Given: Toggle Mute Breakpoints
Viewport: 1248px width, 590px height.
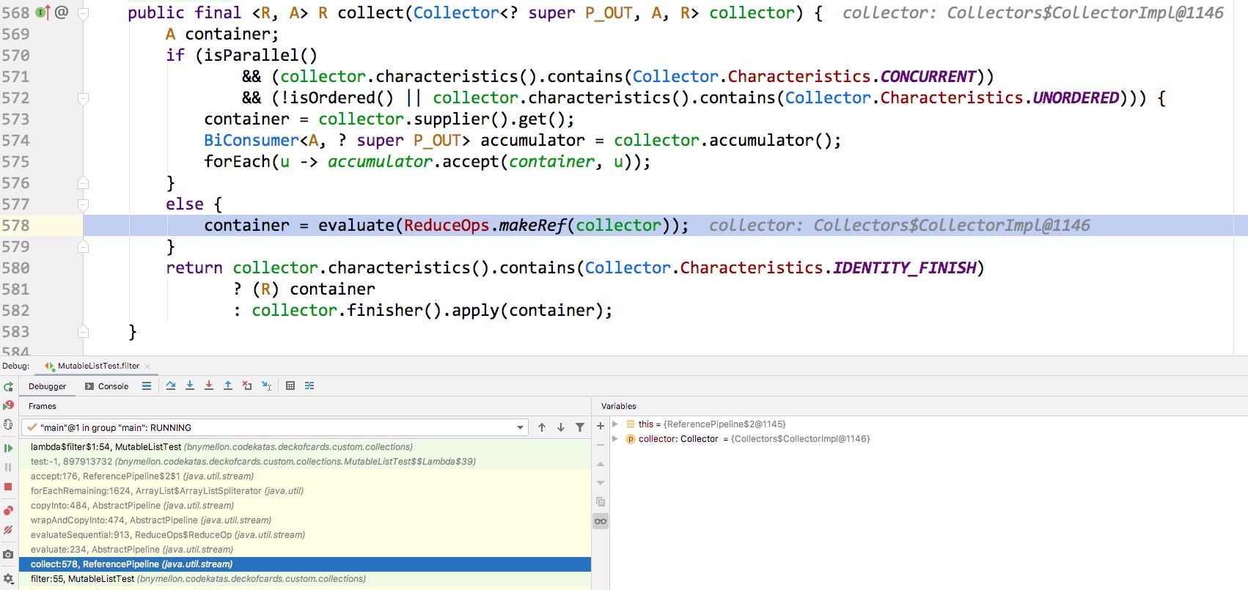Looking at the screenshot, I should coord(8,530).
